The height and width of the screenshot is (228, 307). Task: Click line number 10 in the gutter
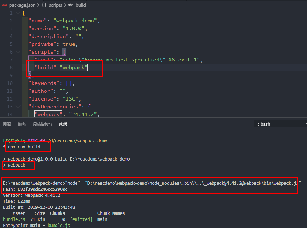[x=10, y=83]
